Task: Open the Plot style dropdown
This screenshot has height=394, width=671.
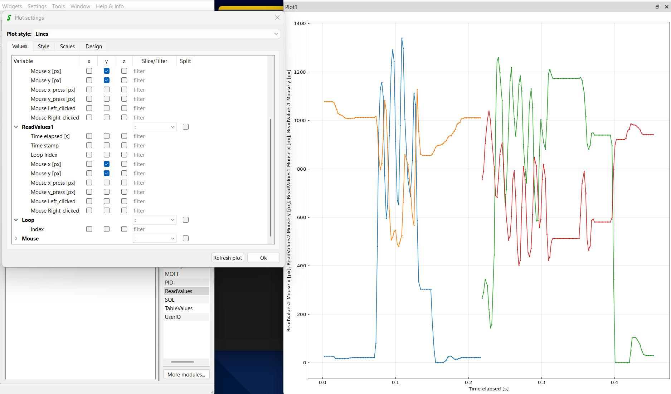Action: pos(276,34)
